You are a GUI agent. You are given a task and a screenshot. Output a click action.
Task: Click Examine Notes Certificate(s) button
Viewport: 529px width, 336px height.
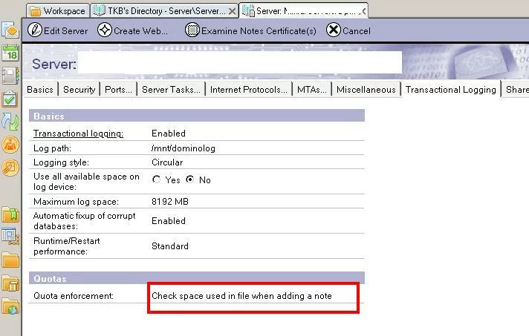point(251,31)
